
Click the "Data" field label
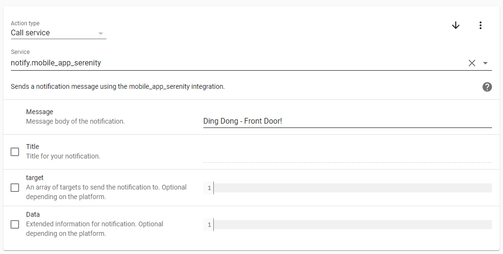33,214
